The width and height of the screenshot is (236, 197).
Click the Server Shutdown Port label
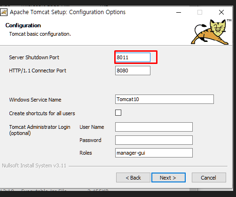tap(34, 57)
